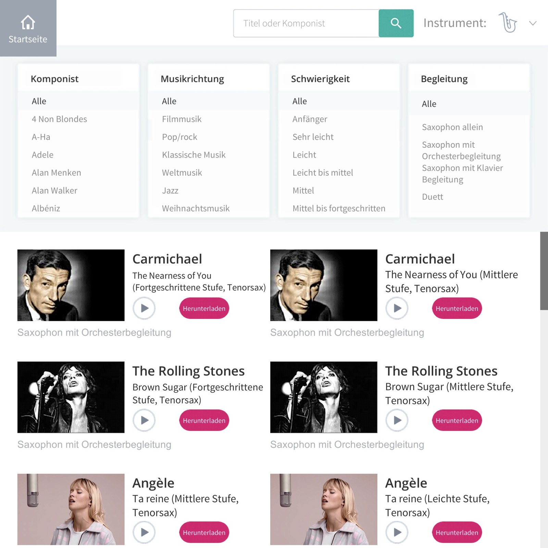The image size is (548, 548).
Task: Open Angèle Ta reine Leichte Stufe thumbnail
Action: (324, 509)
